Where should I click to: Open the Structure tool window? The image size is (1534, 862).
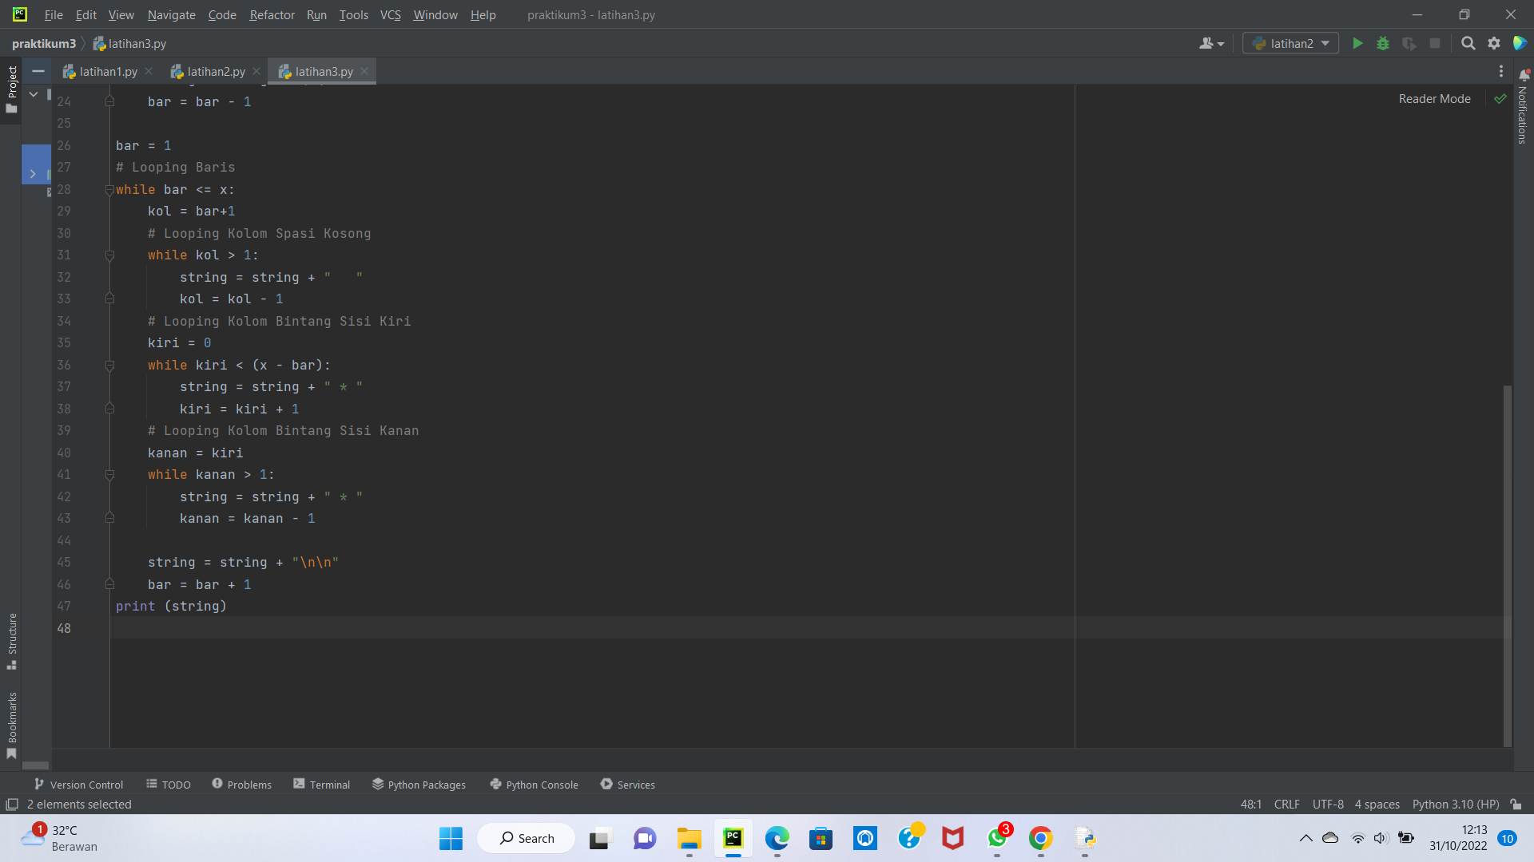(12, 639)
